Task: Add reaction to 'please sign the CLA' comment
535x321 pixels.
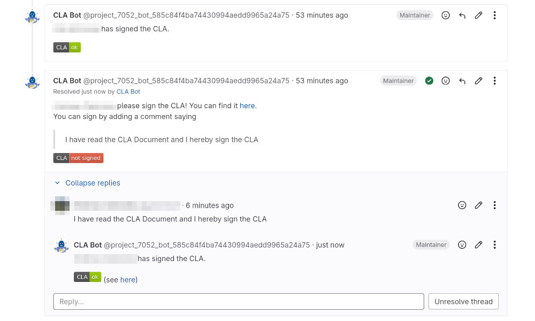Action: [446, 81]
